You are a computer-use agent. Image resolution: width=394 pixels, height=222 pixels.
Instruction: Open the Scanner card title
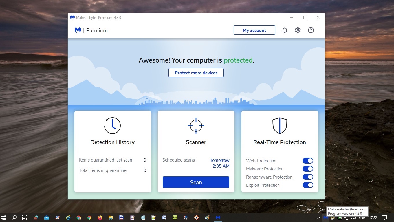[196, 142]
